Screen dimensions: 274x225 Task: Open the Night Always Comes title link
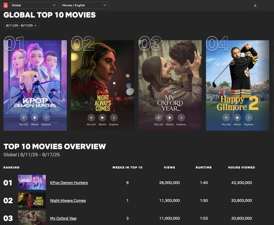(x=68, y=200)
